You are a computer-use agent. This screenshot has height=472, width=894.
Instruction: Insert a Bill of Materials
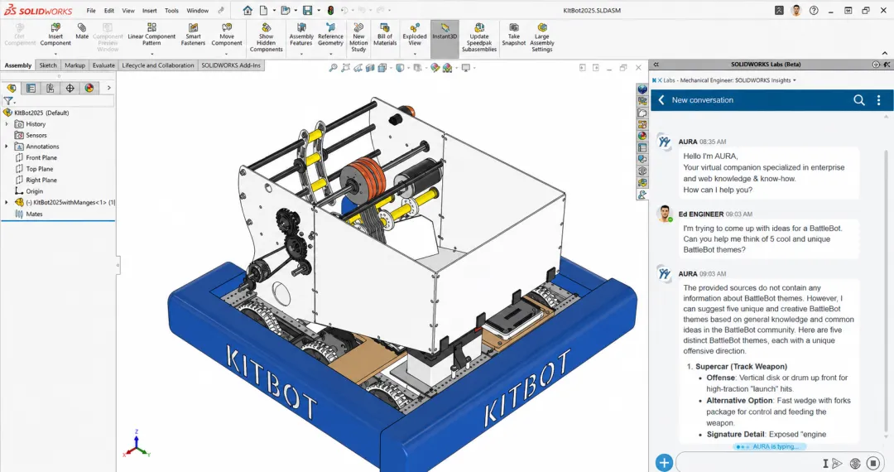click(385, 36)
